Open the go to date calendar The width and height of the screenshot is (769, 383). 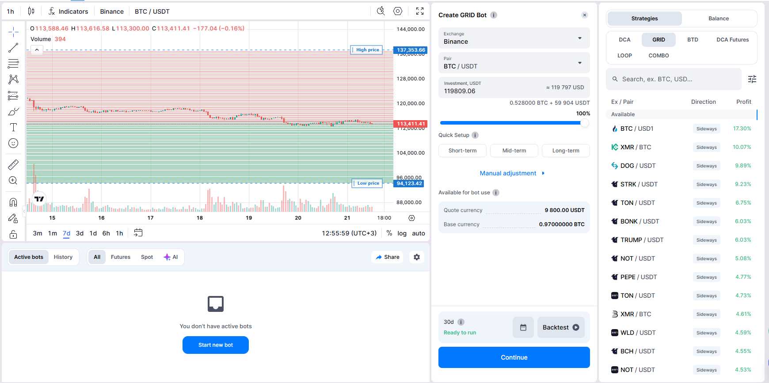(x=138, y=233)
